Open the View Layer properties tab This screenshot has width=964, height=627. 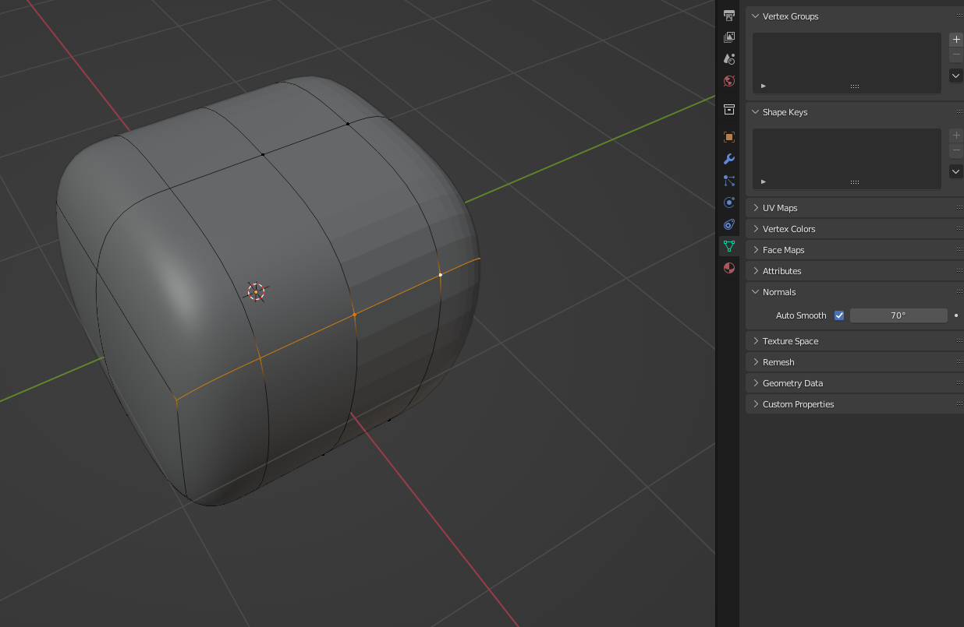[x=729, y=37]
